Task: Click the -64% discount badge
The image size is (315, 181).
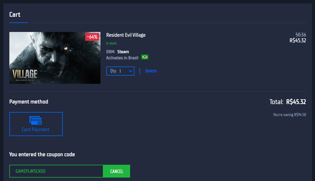Action: (x=92, y=37)
